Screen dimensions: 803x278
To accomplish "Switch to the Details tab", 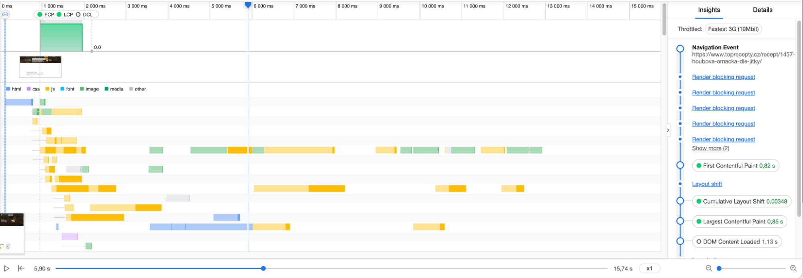I will (762, 10).
